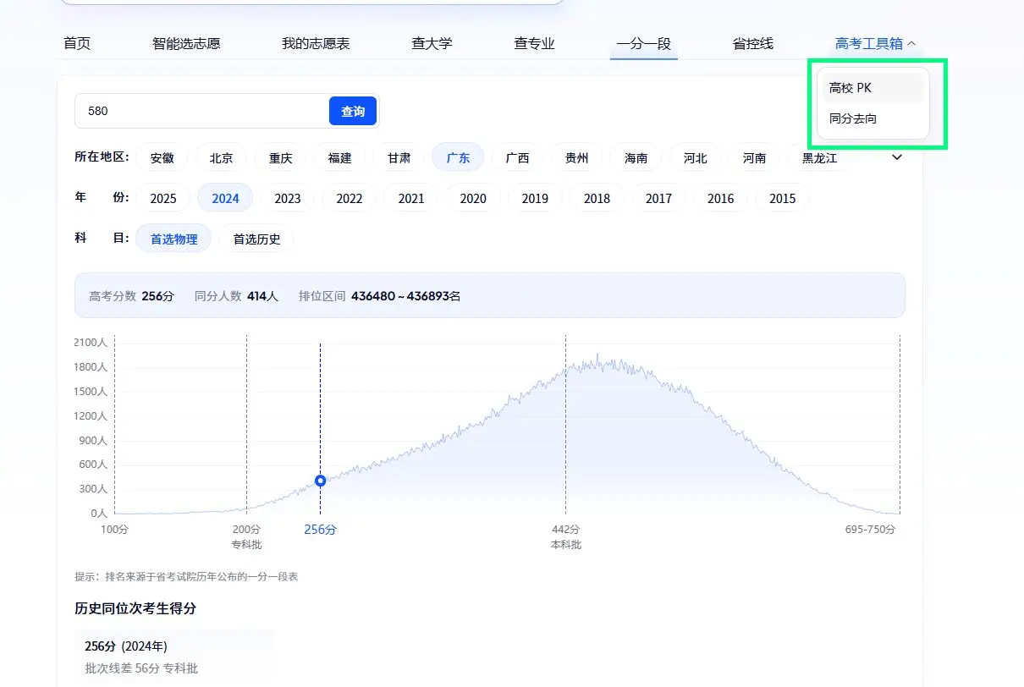Expand the region list chevron arrow
This screenshot has height=687, width=1024.
897,157
